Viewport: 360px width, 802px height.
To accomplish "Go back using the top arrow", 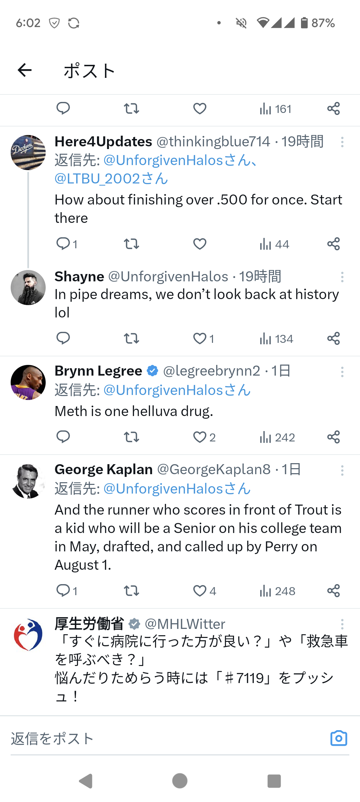I will click(x=25, y=70).
